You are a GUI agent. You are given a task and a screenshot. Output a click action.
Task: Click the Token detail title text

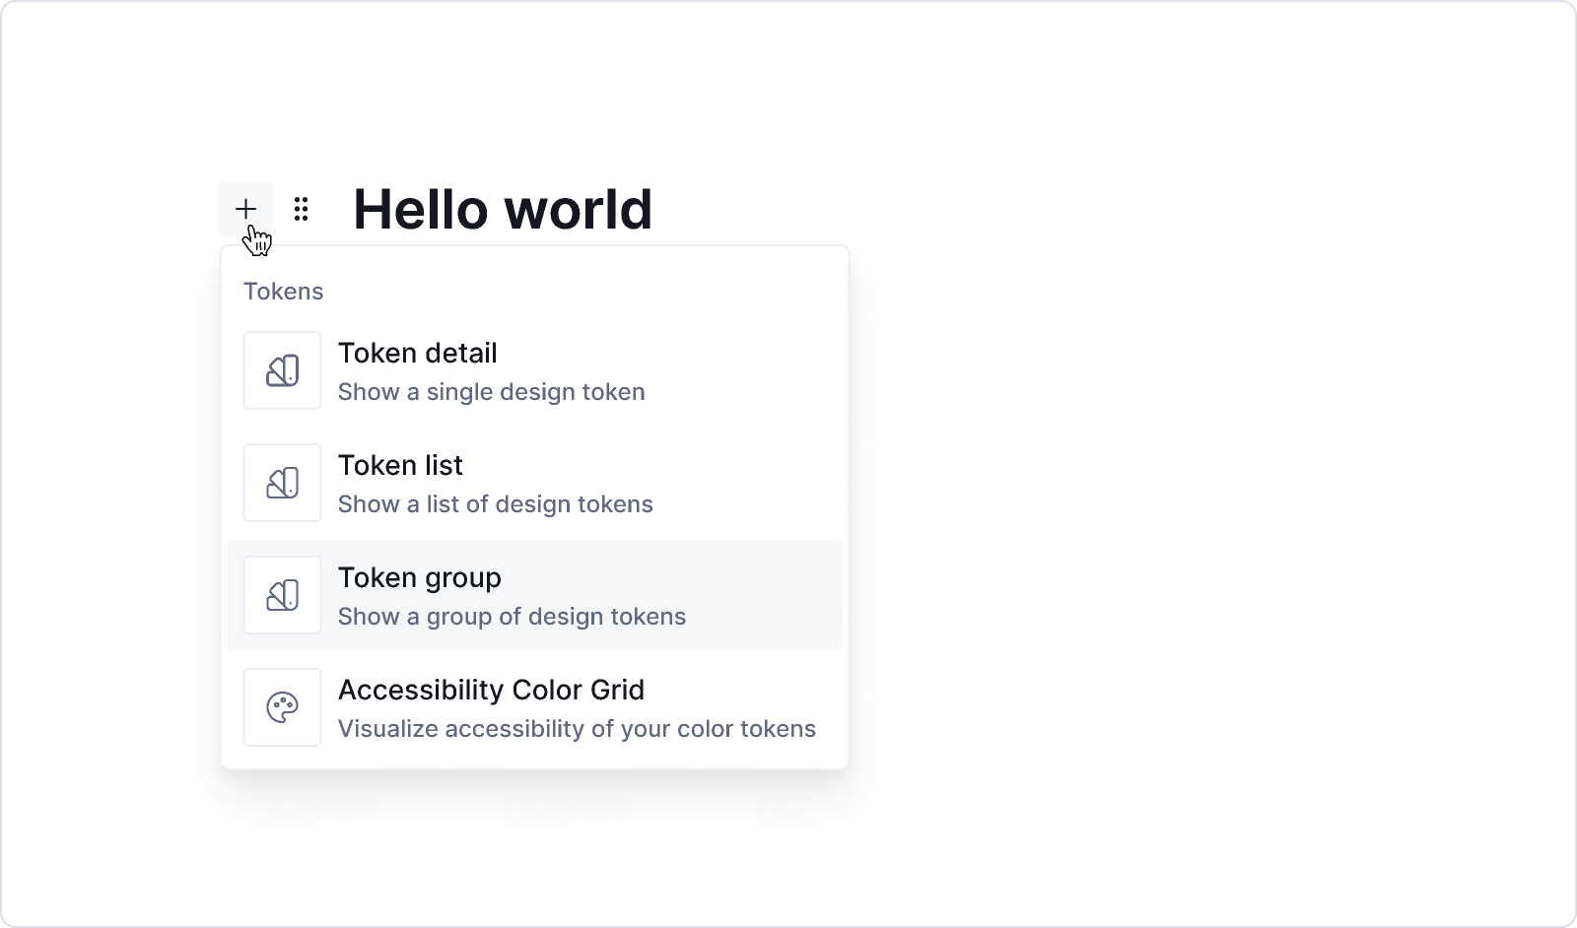417,353
